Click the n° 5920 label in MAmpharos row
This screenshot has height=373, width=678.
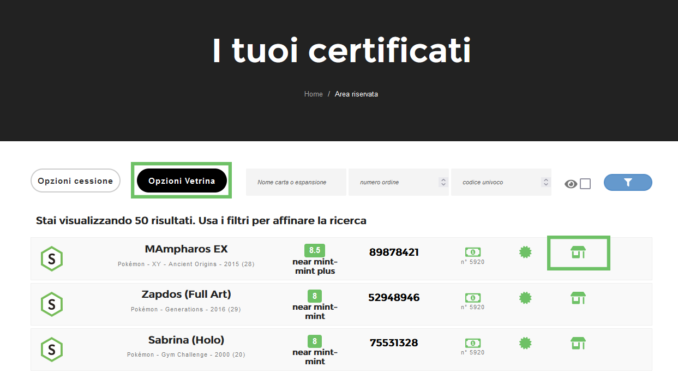[473, 262]
